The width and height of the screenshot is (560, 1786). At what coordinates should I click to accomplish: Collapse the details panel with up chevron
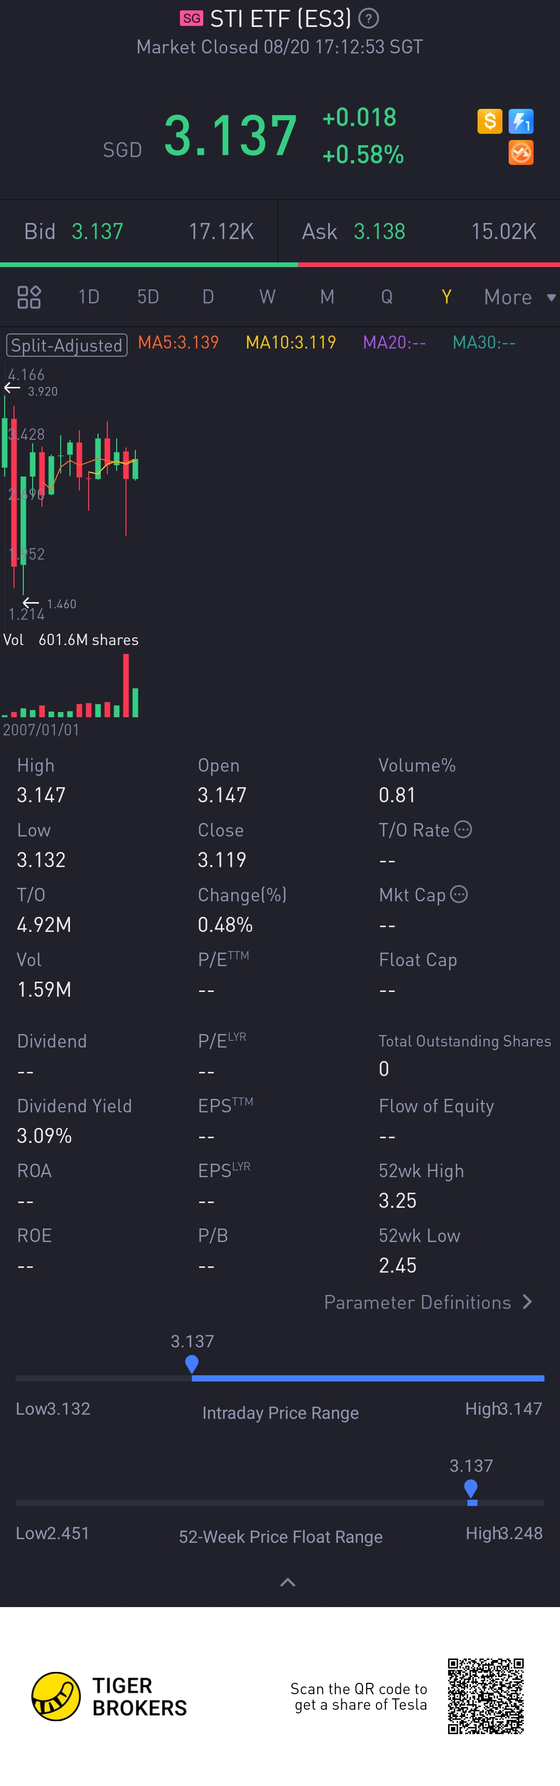[x=287, y=1582]
